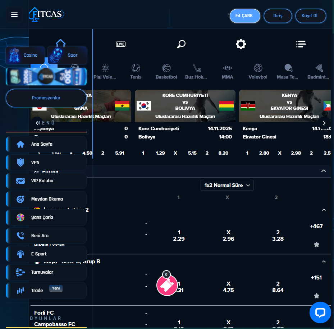Switch to the Casino tab
This screenshot has height=329, width=334.
[25, 55]
